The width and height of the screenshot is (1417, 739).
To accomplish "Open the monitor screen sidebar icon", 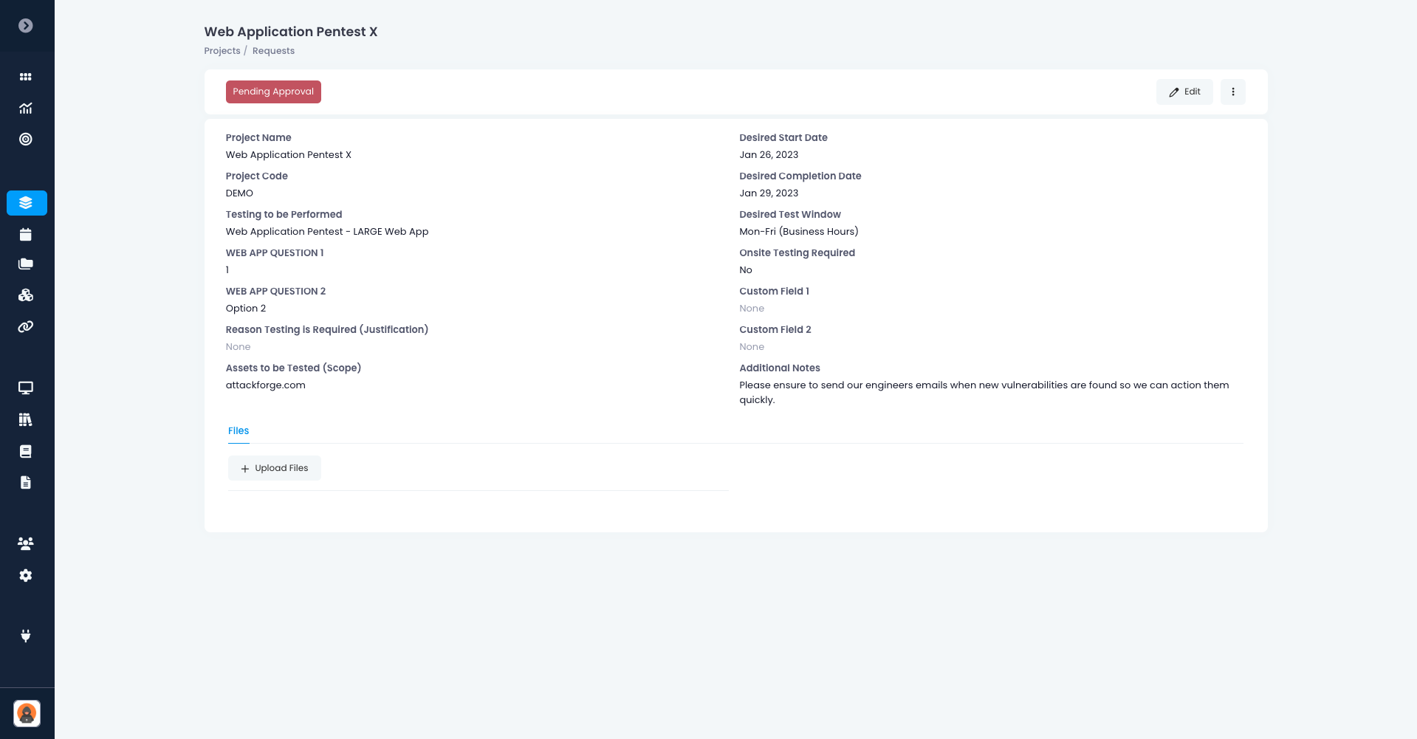I will [26, 388].
